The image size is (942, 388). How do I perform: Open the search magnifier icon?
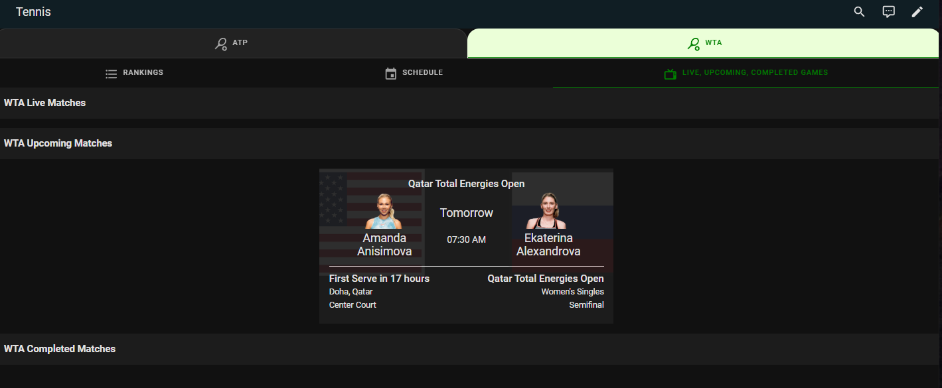click(x=859, y=12)
